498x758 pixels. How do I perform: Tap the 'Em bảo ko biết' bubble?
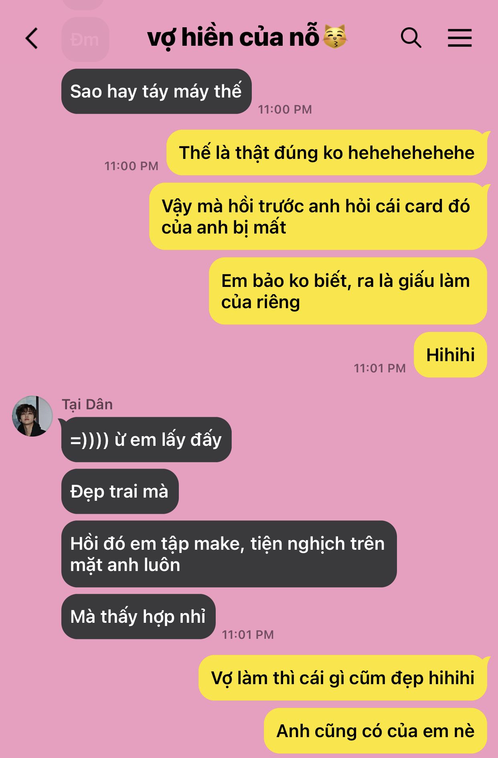coord(348,291)
